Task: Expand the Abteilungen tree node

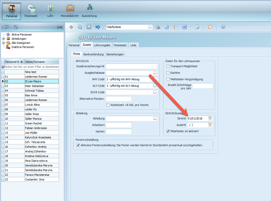Action: point(3,39)
